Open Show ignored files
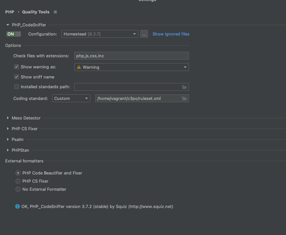286x235 pixels. 171,34
